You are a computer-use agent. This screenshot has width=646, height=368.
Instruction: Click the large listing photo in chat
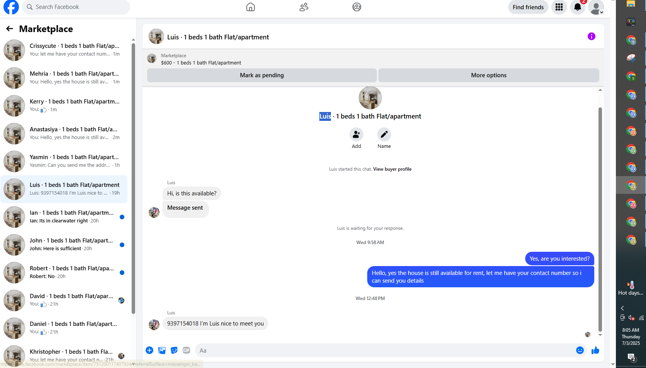pos(370,98)
